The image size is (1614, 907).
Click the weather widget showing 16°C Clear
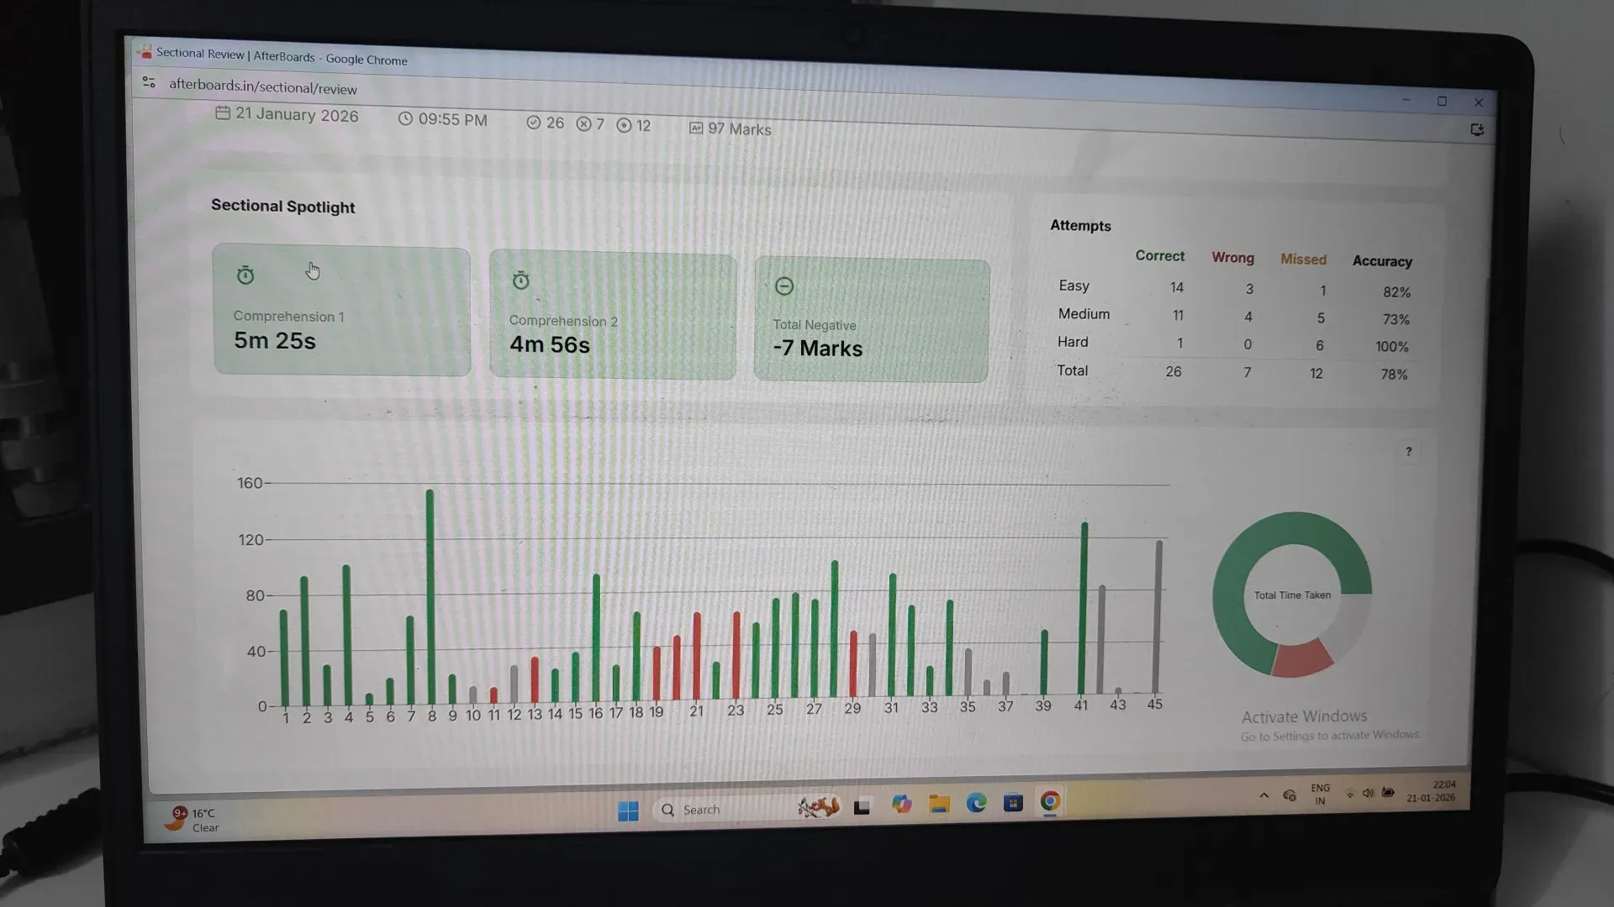pos(192,819)
